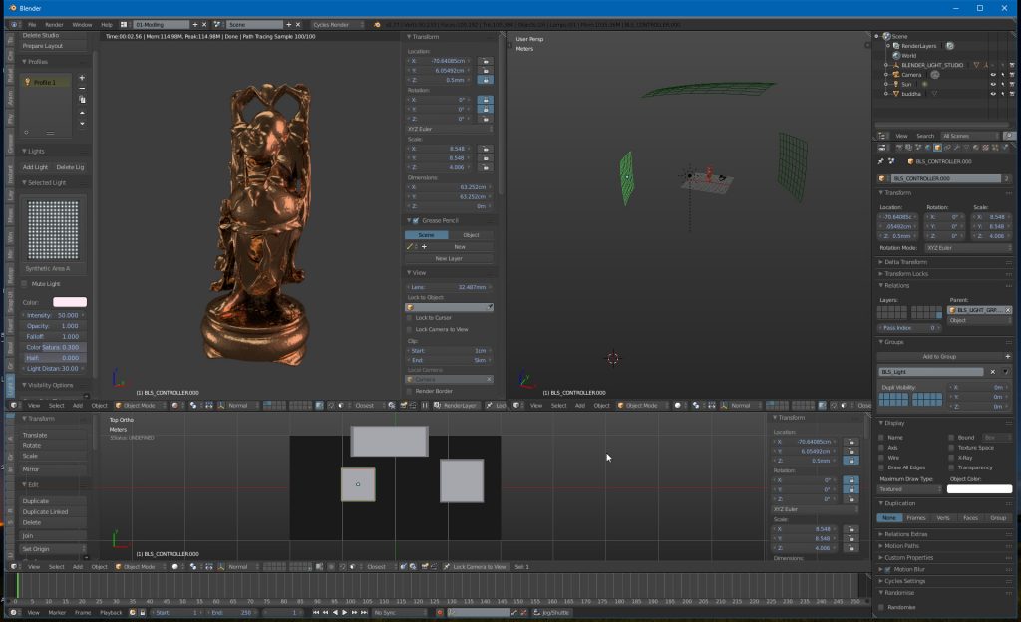
Task: Toggle the Mute Light checkbox
Action: [x=23, y=283]
